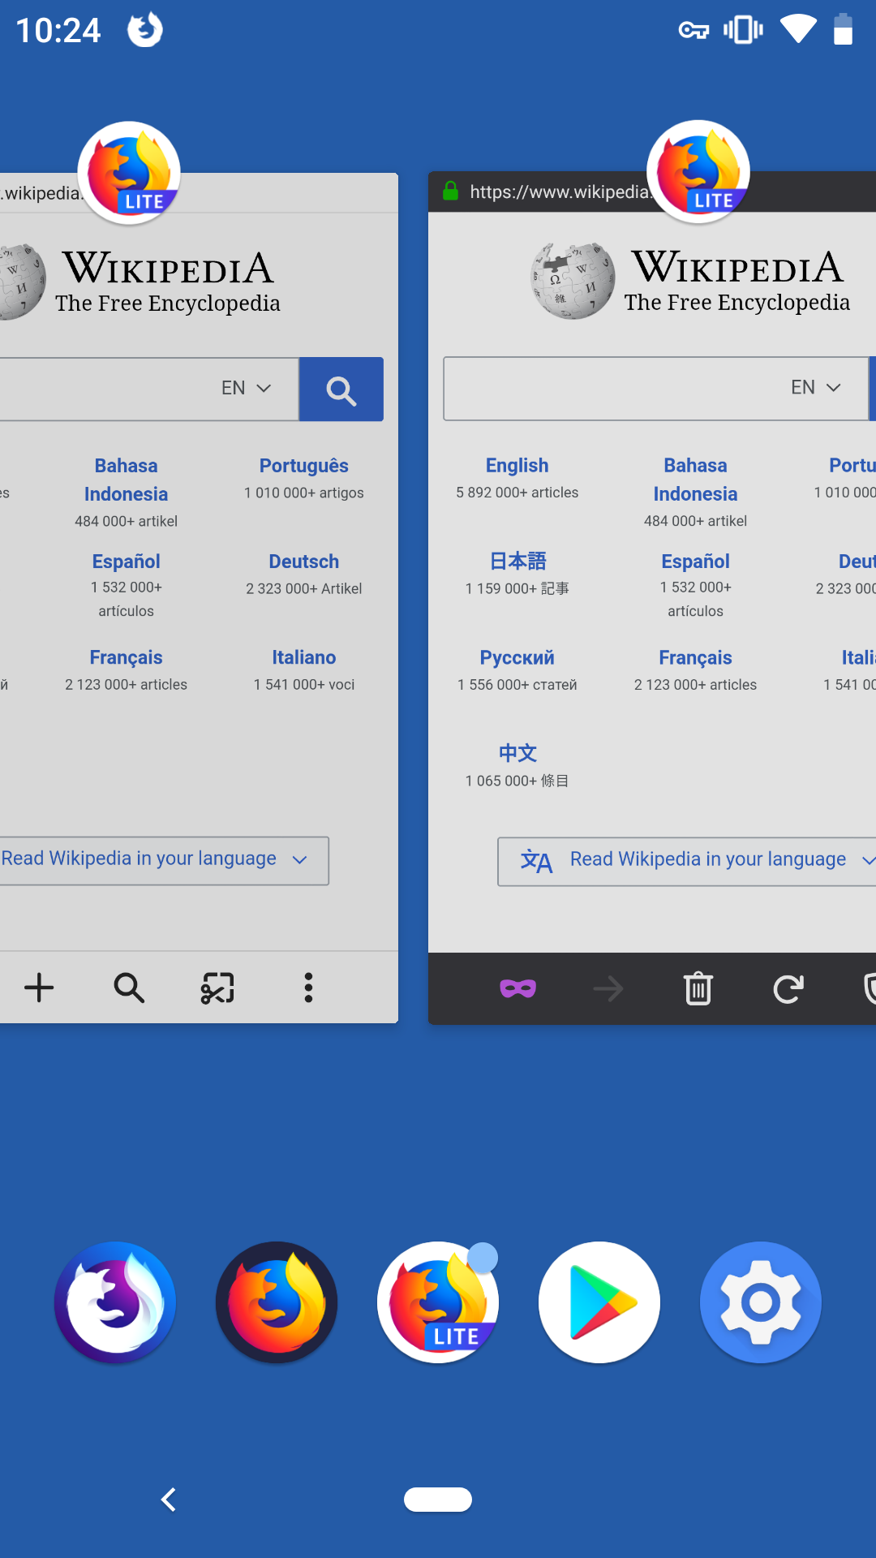The width and height of the screenshot is (876, 1558).
Task: Tap Wikipedia globe logo in right card
Action: [x=573, y=281]
